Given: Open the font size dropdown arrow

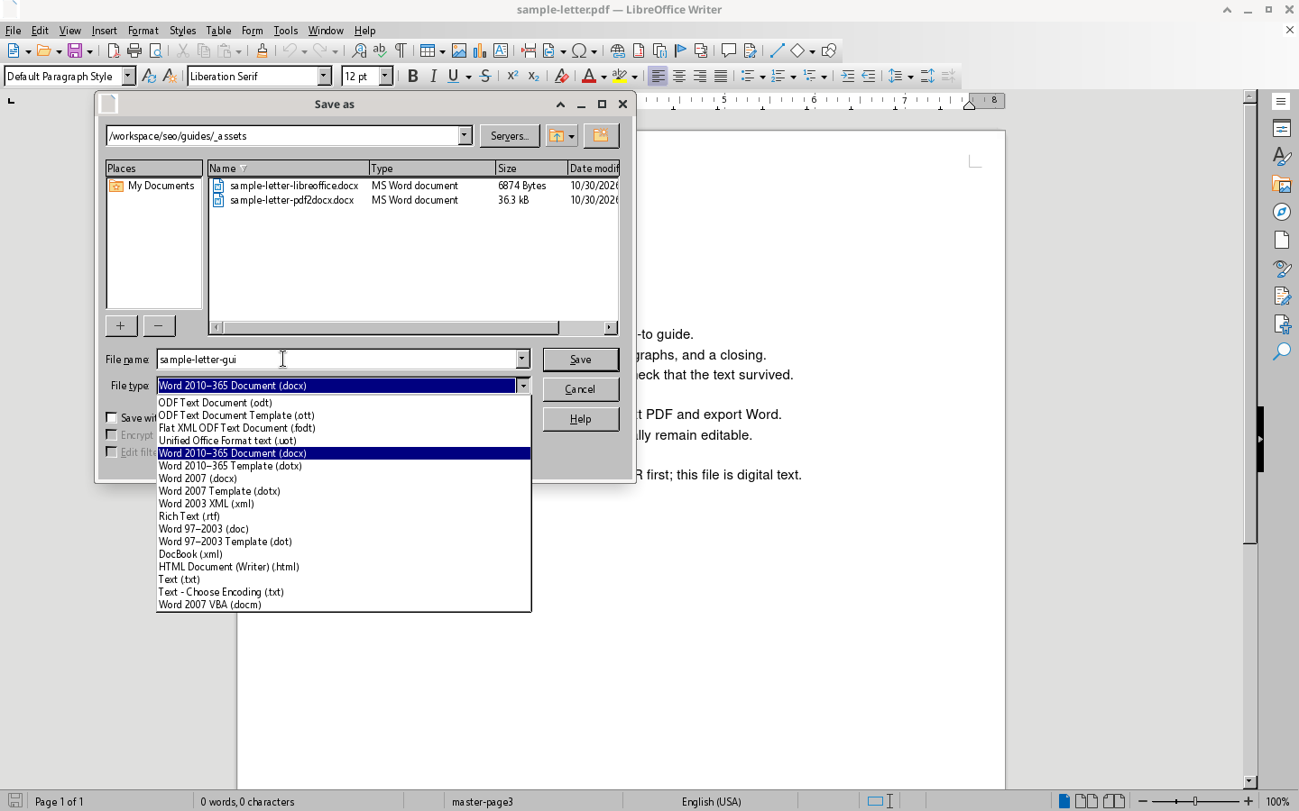Looking at the screenshot, I should tap(385, 77).
